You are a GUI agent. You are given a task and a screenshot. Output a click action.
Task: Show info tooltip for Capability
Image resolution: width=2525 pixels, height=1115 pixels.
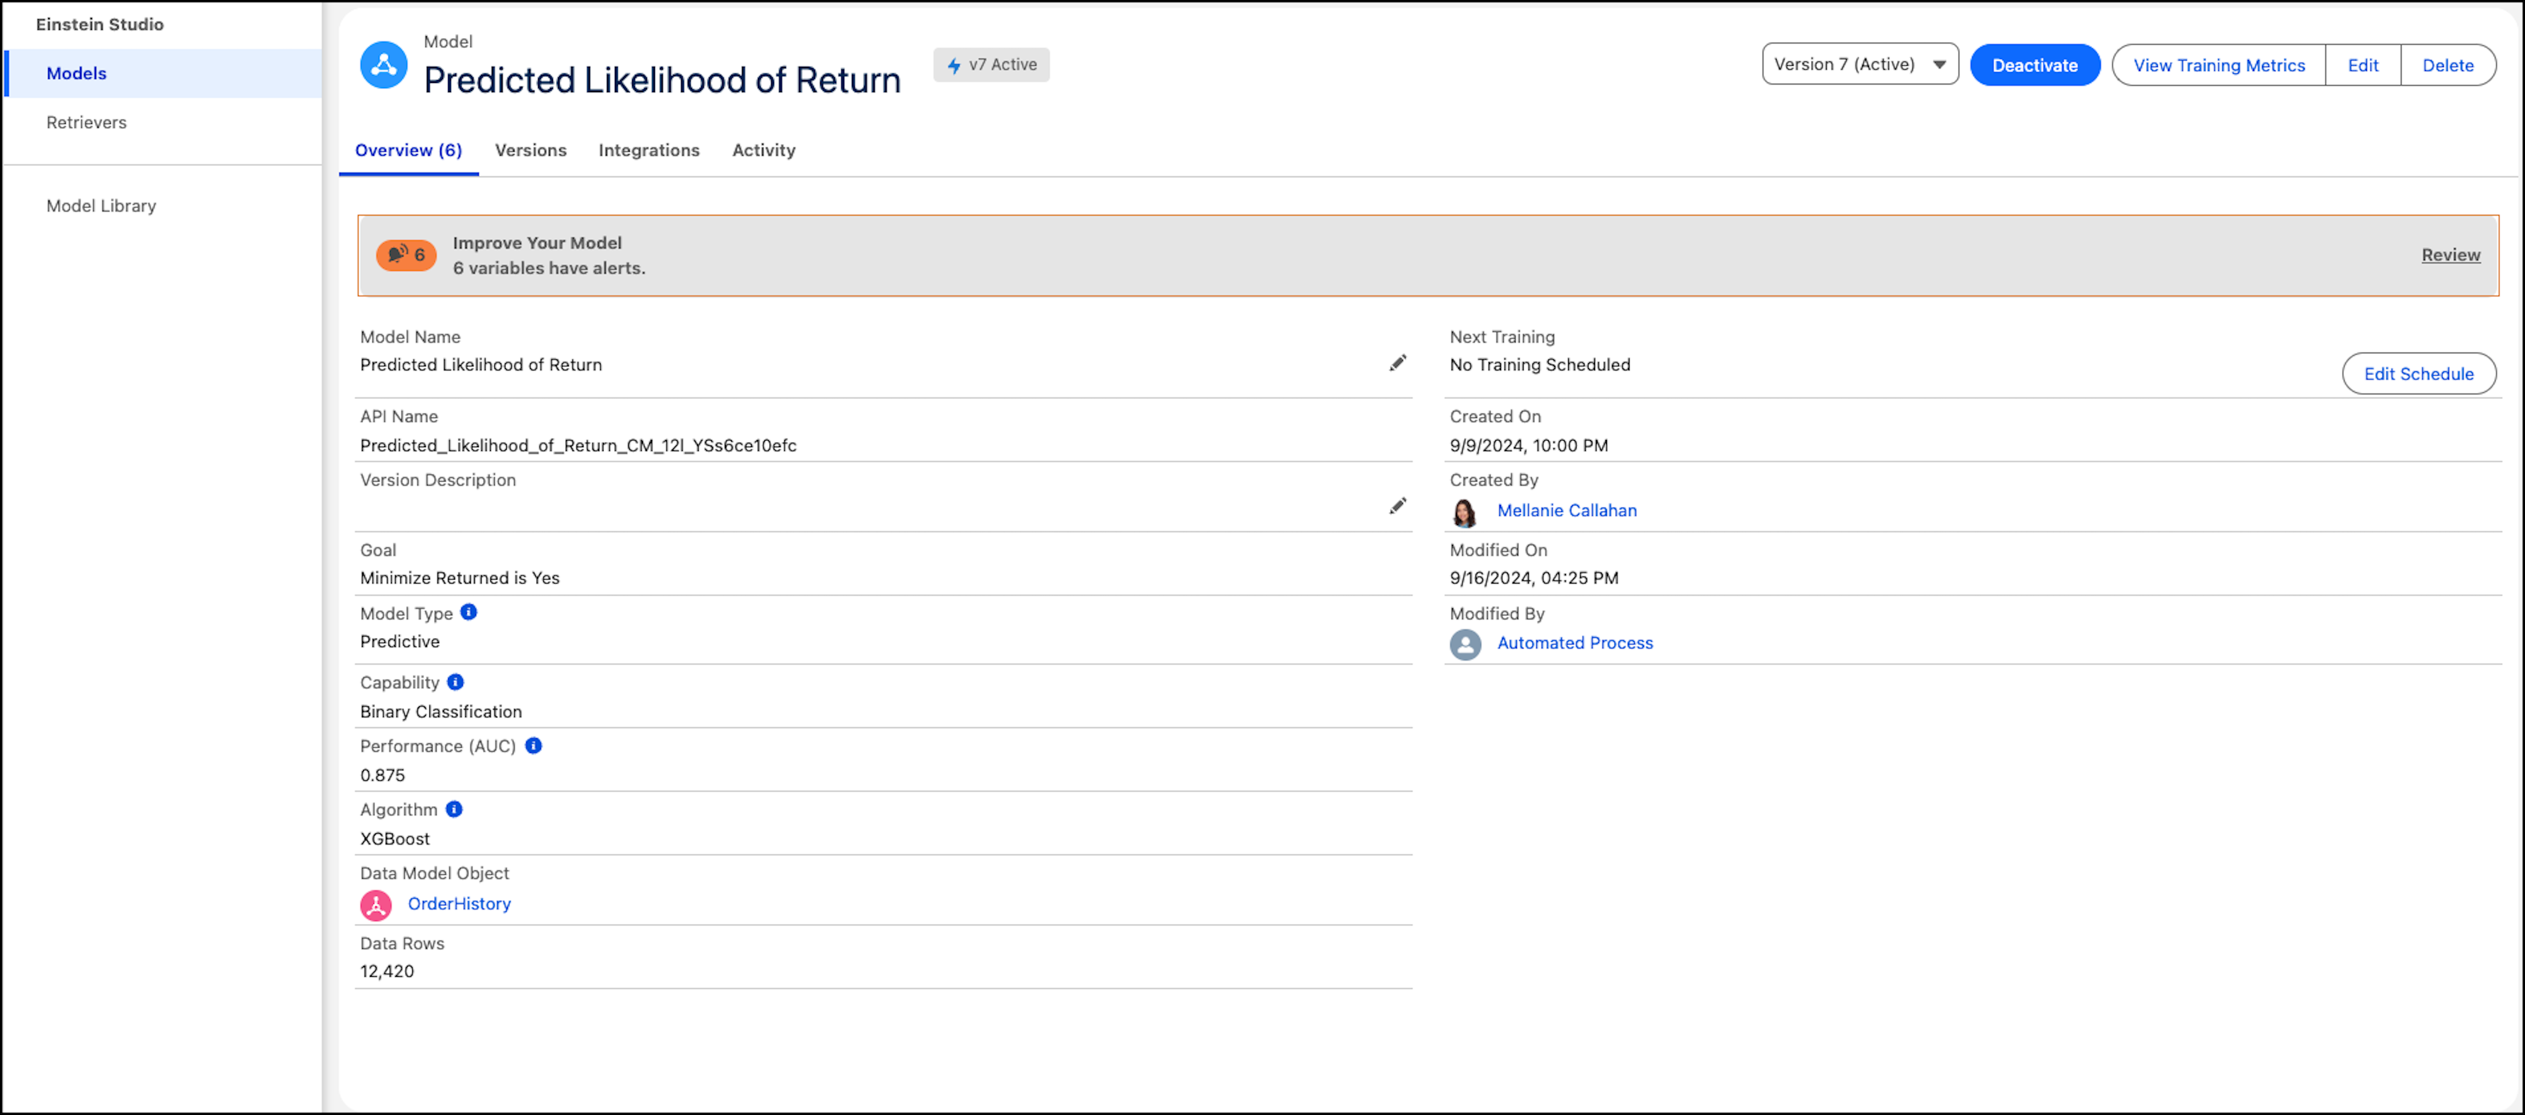(456, 682)
